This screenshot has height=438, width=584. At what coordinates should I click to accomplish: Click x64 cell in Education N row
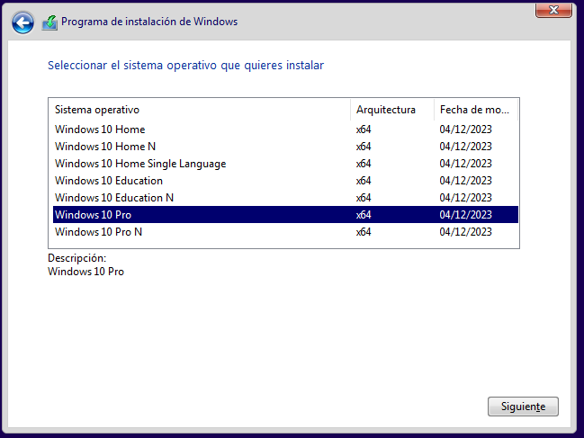(364, 198)
